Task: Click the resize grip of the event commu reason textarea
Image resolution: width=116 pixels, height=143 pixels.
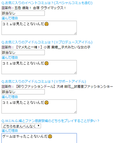Action: tap(75, 34)
